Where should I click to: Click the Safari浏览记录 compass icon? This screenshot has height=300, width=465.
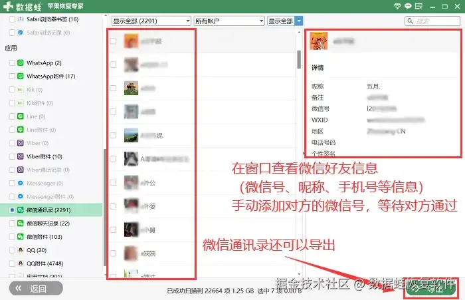(x=21, y=33)
